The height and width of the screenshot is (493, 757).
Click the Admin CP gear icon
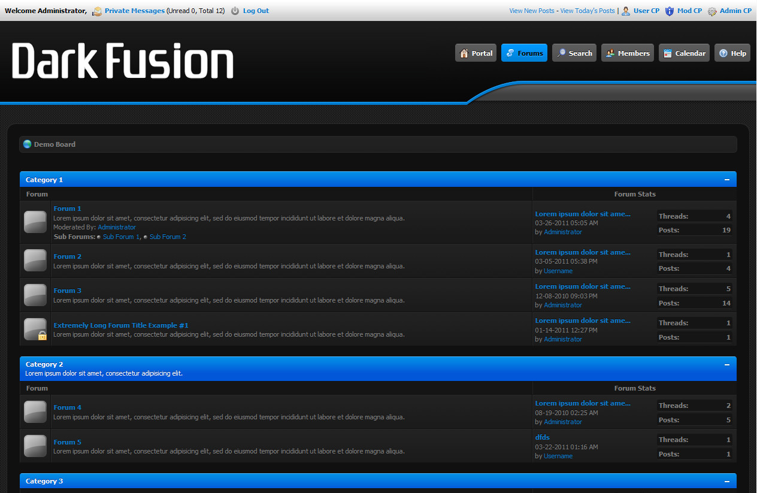(x=712, y=11)
